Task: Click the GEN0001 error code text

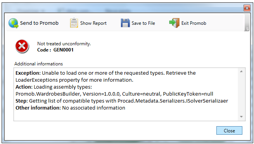Action: coord(63,50)
